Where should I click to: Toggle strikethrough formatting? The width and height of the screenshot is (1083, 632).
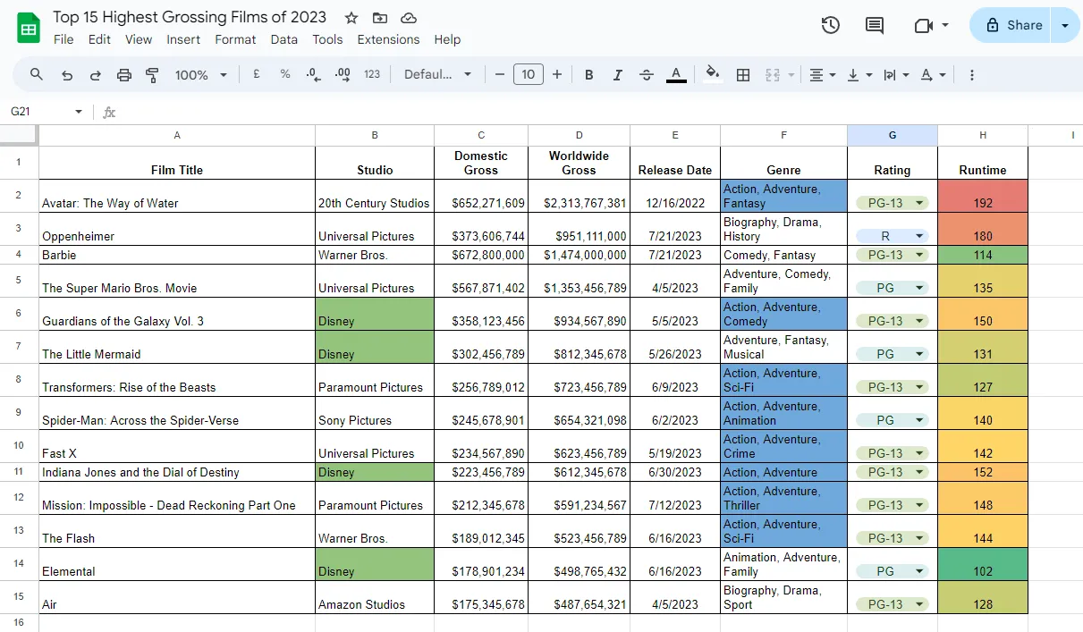tap(647, 75)
